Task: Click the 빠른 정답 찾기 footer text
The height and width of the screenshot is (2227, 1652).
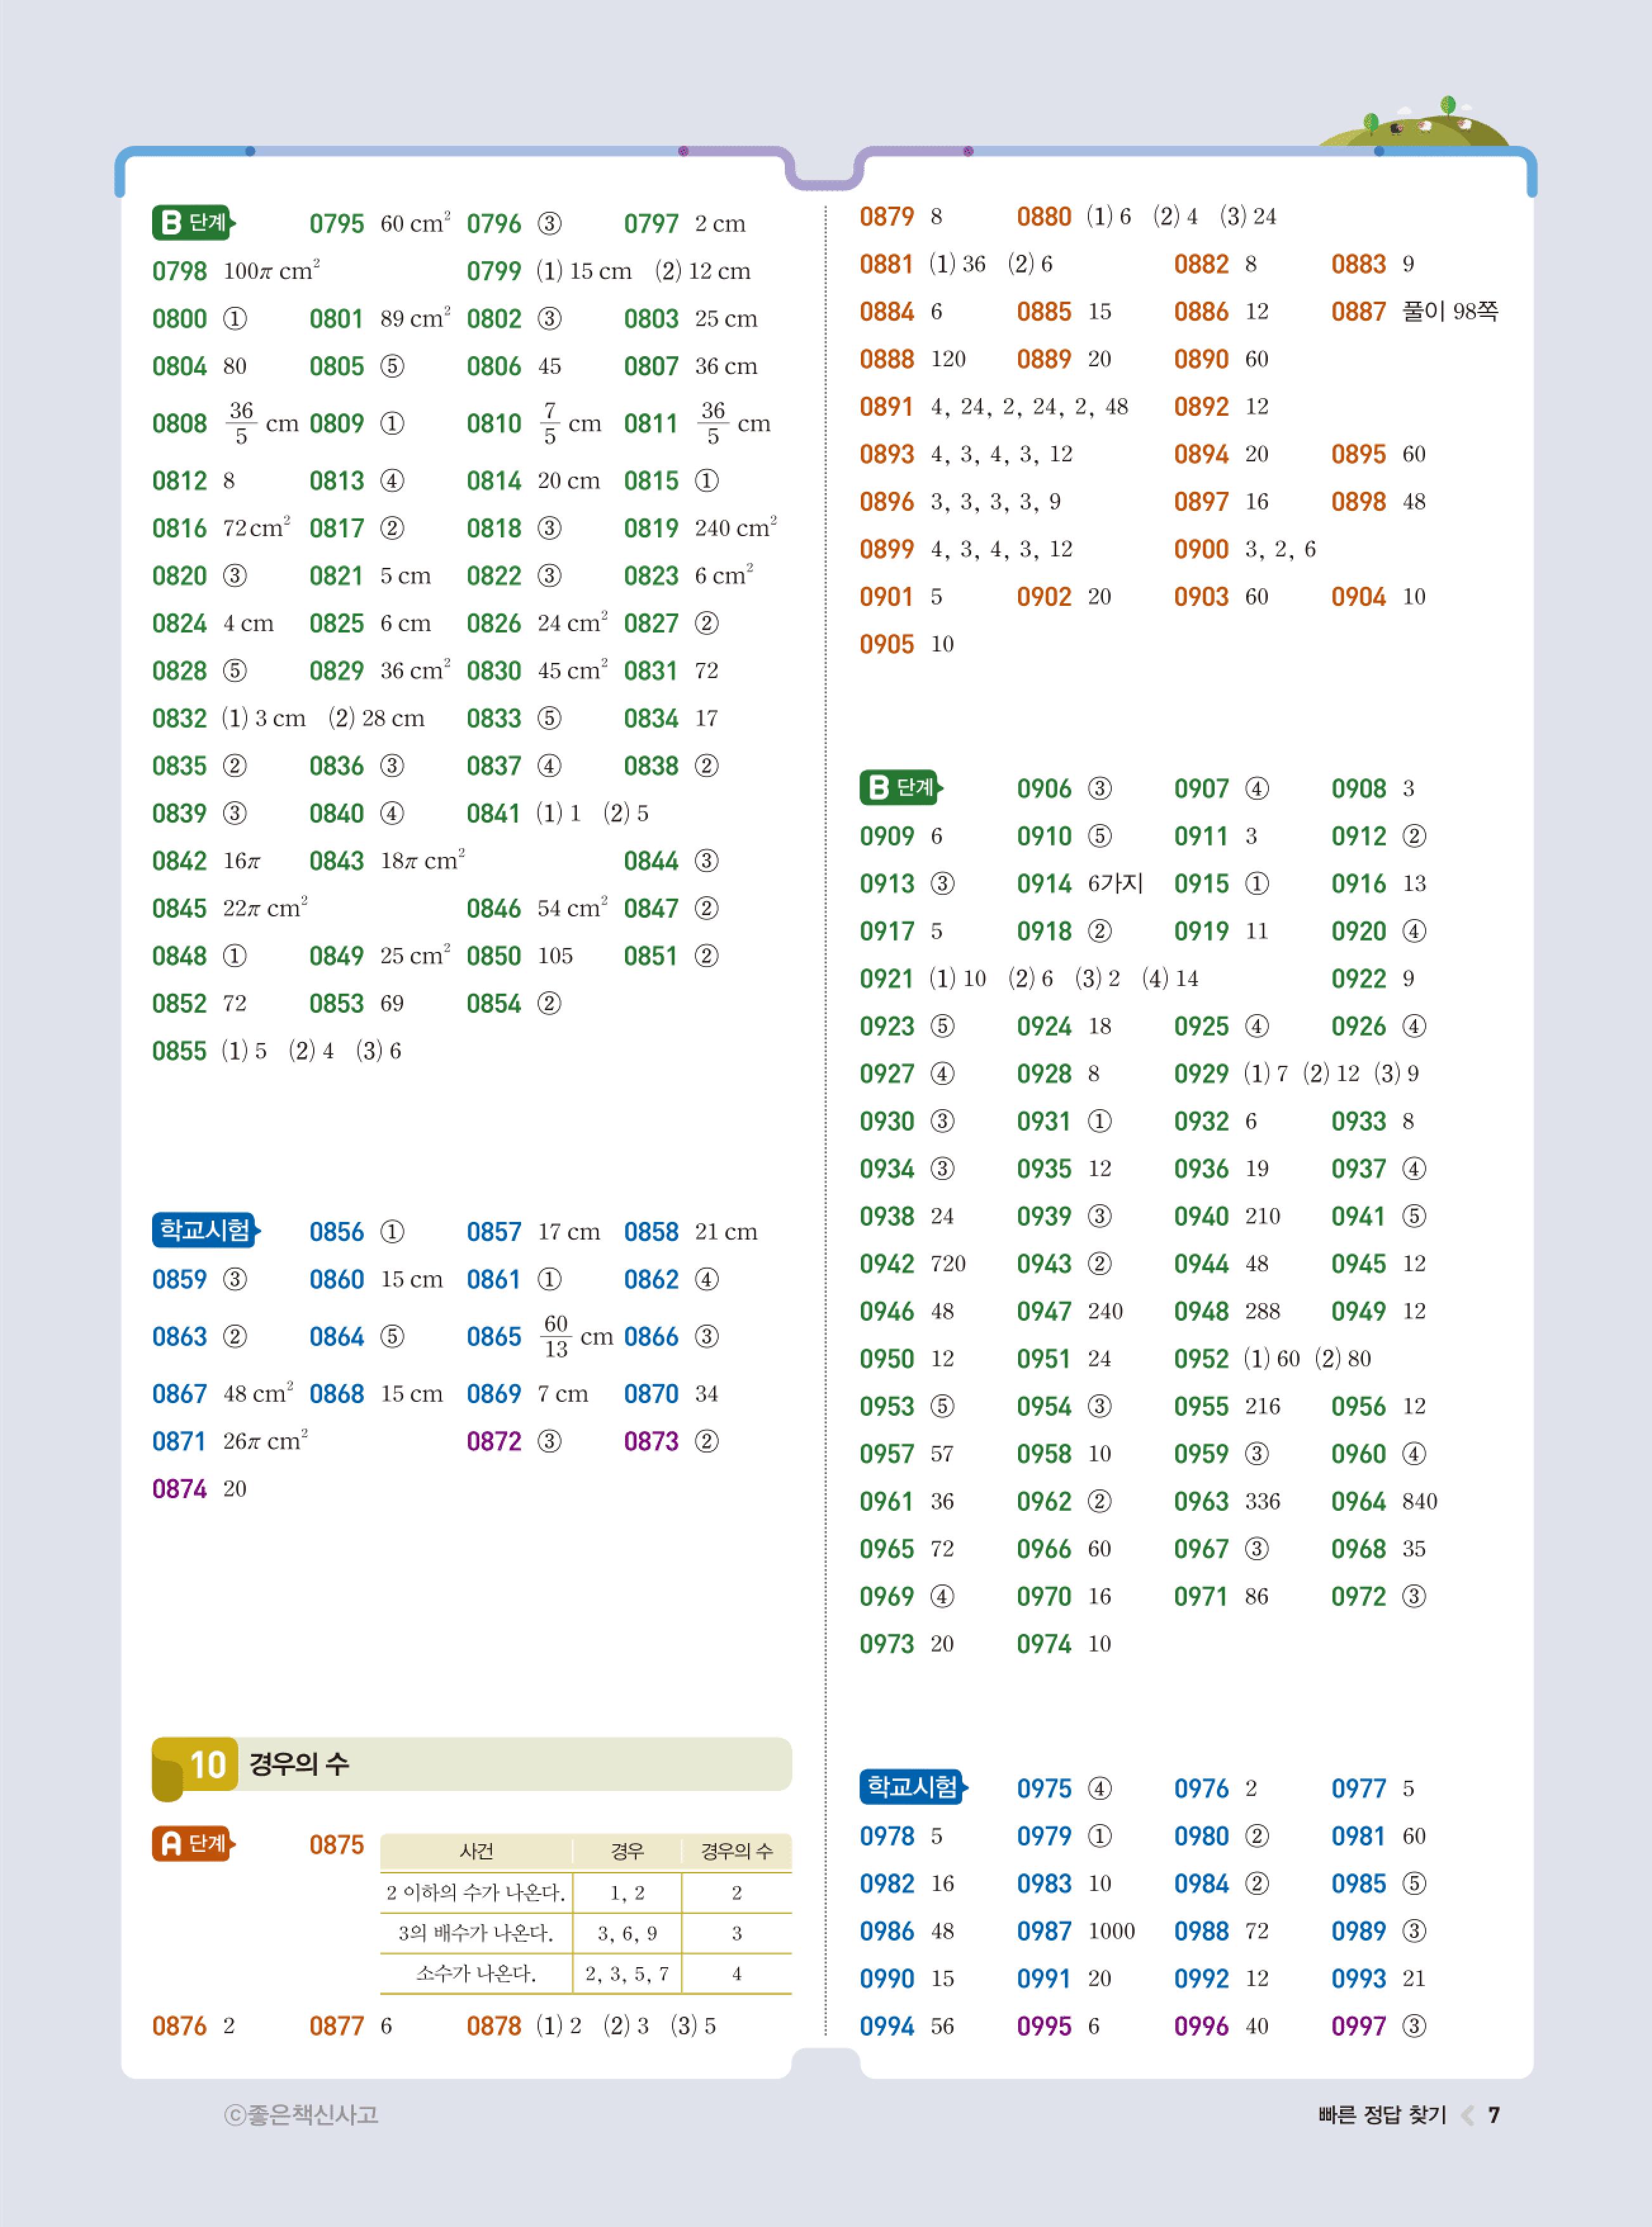Action: 1382,2114
